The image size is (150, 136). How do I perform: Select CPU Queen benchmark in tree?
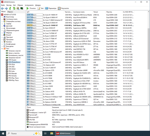pyautogui.click(x=12, y=60)
